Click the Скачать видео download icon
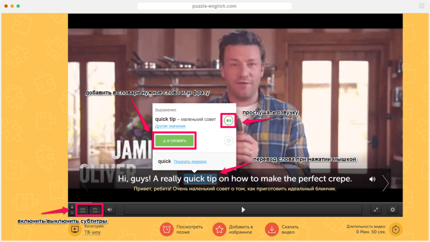 tap(272, 230)
